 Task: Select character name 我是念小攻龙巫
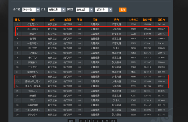tap(33, 86)
